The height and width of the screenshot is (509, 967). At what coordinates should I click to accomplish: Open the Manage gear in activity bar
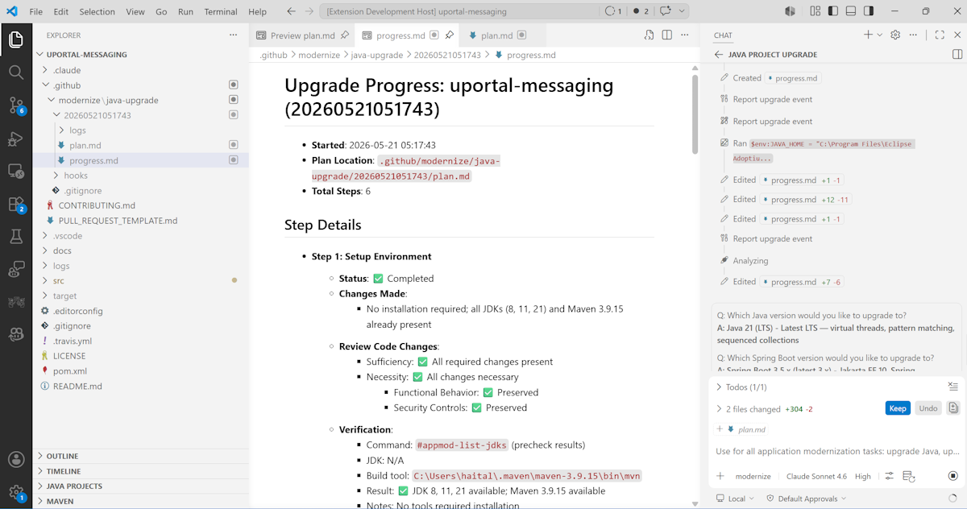tap(16, 491)
